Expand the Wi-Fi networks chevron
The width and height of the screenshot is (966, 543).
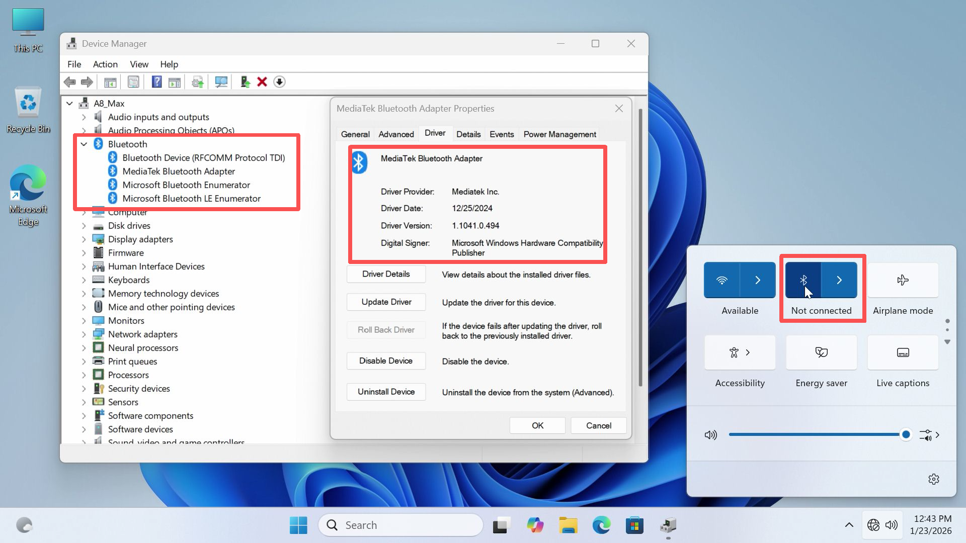point(758,280)
